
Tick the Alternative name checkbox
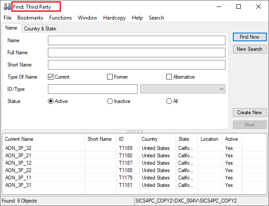click(x=169, y=77)
